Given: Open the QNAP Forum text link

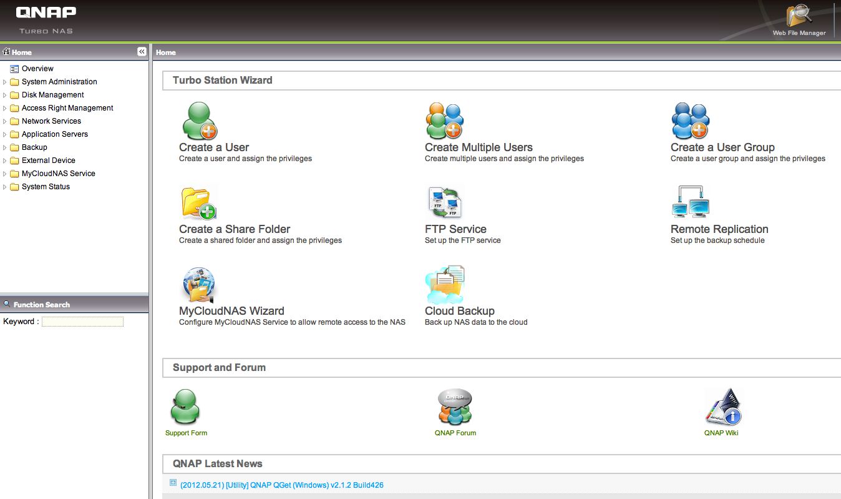Looking at the screenshot, I should [x=455, y=433].
